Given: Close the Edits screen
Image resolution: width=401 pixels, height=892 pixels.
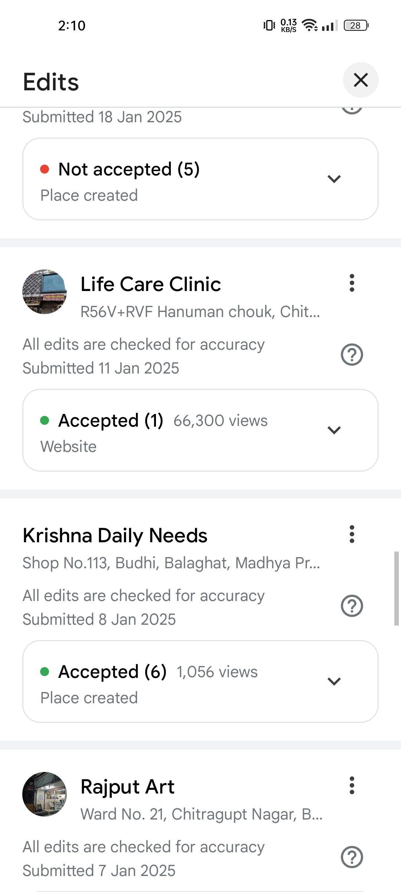Looking at the screenshot, I should [x=361, y=80].
